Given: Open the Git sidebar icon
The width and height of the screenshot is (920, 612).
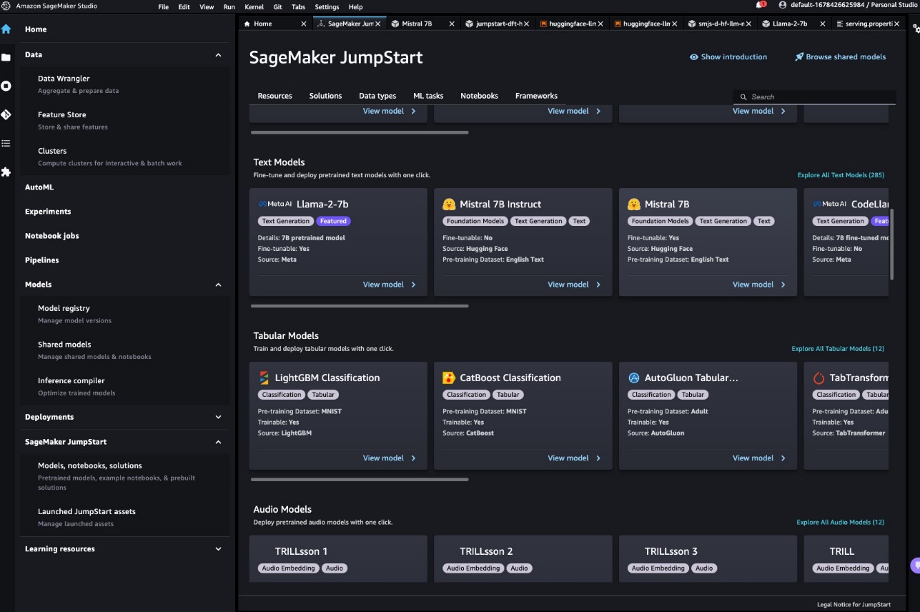Looking at the screenshot, I should (x=6, y=114).
